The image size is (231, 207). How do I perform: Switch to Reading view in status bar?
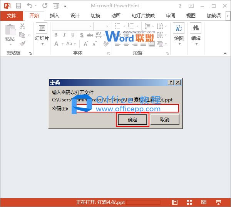[204, 202]
